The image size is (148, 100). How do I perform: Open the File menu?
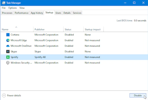tap(4, 8)
